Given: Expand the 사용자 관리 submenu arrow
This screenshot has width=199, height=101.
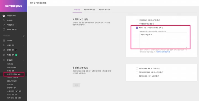Looking at the screenshot, I should [x=24, y=45].
